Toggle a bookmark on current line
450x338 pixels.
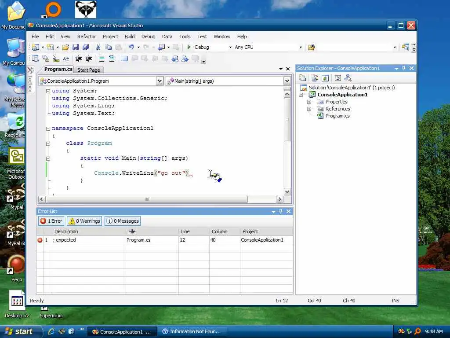click(x=124, y=59)
